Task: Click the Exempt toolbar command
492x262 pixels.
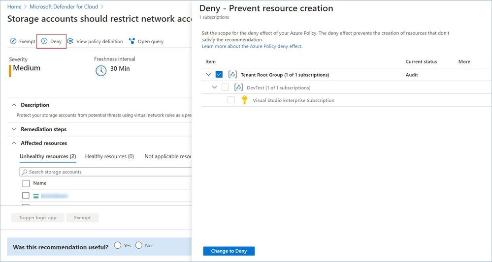Action: 23,41
